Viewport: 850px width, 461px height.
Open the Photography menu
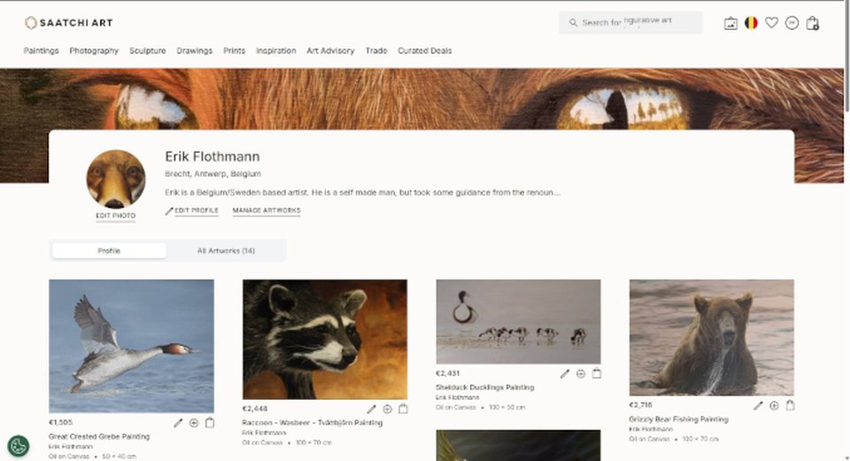(94, 51)
